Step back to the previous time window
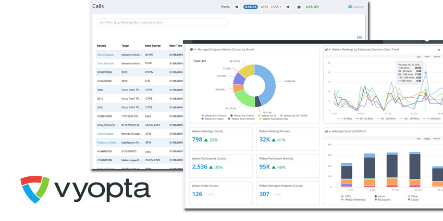 pyautogui.click(x=237, y=7)
